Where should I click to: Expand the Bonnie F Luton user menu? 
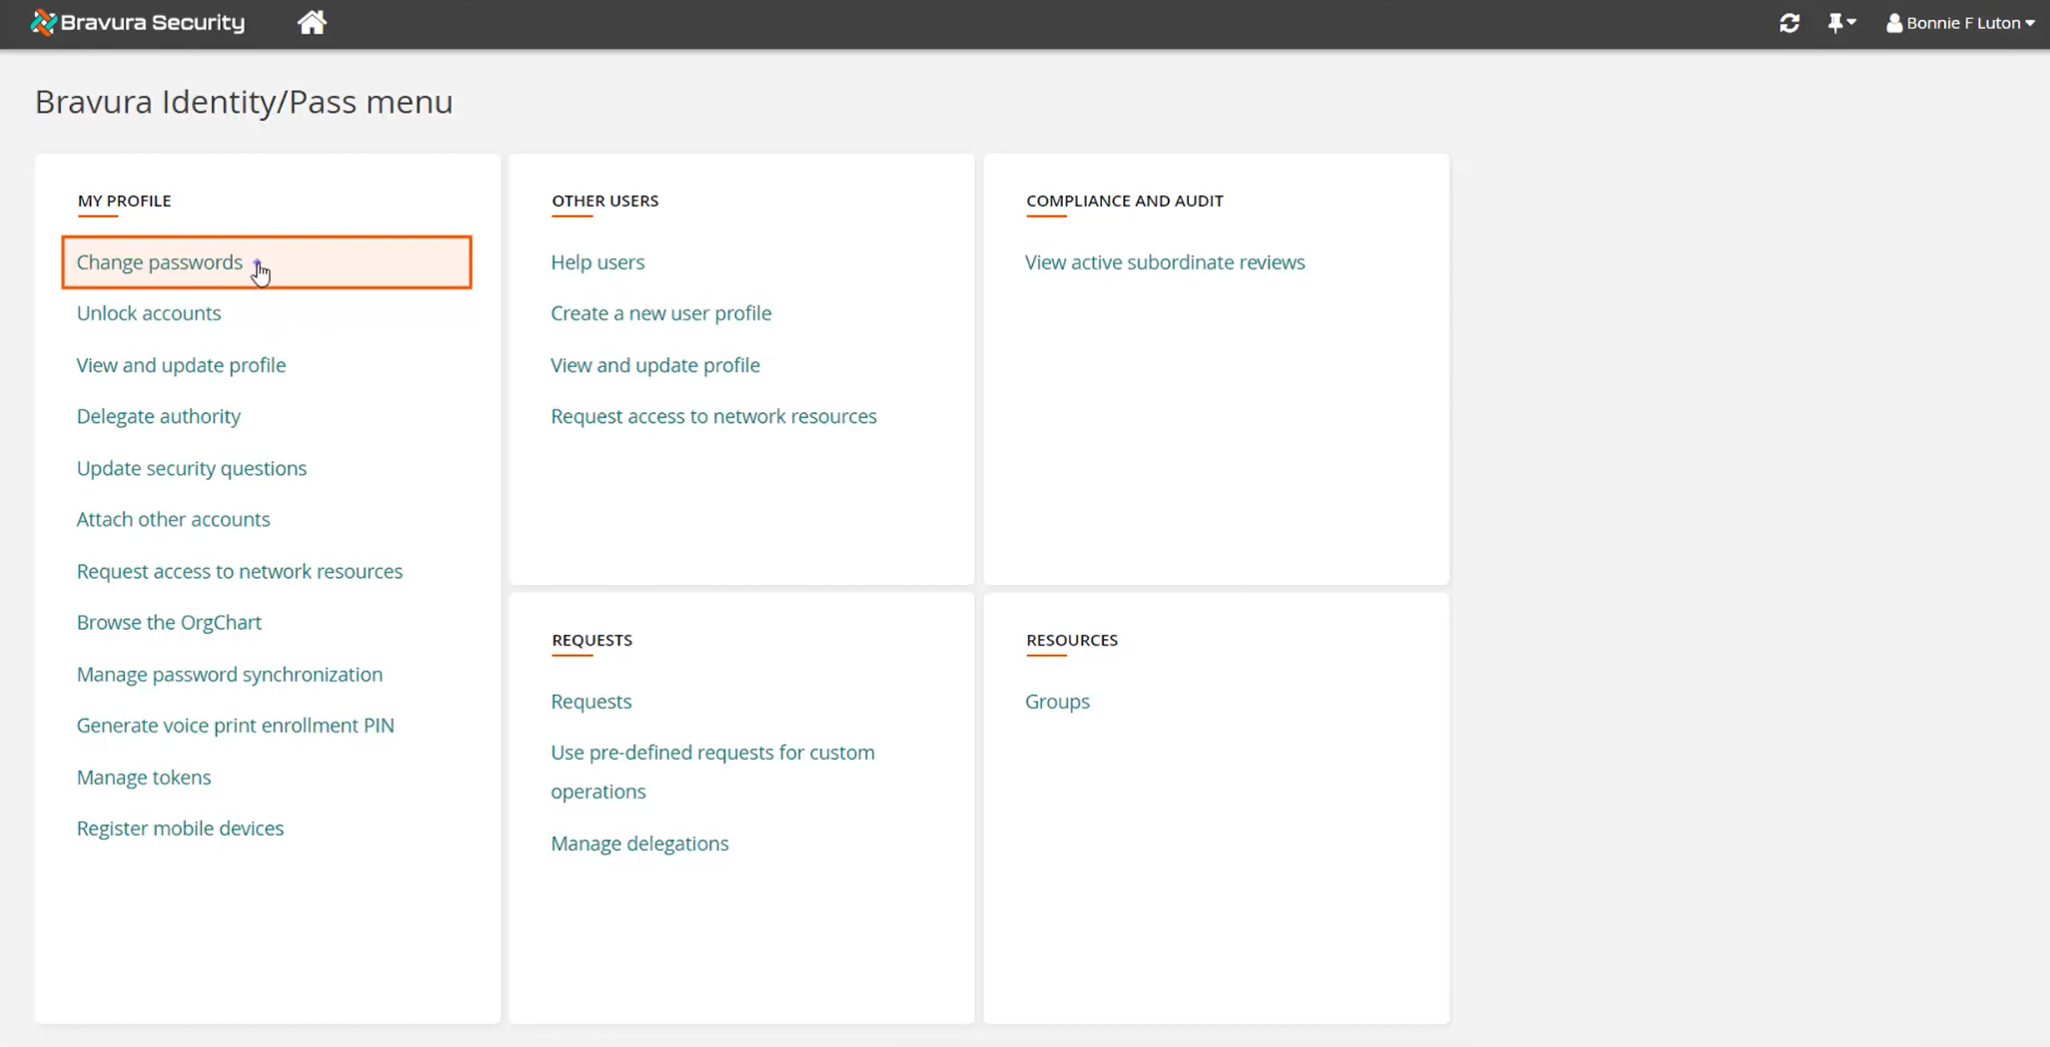pos(1961,23)
